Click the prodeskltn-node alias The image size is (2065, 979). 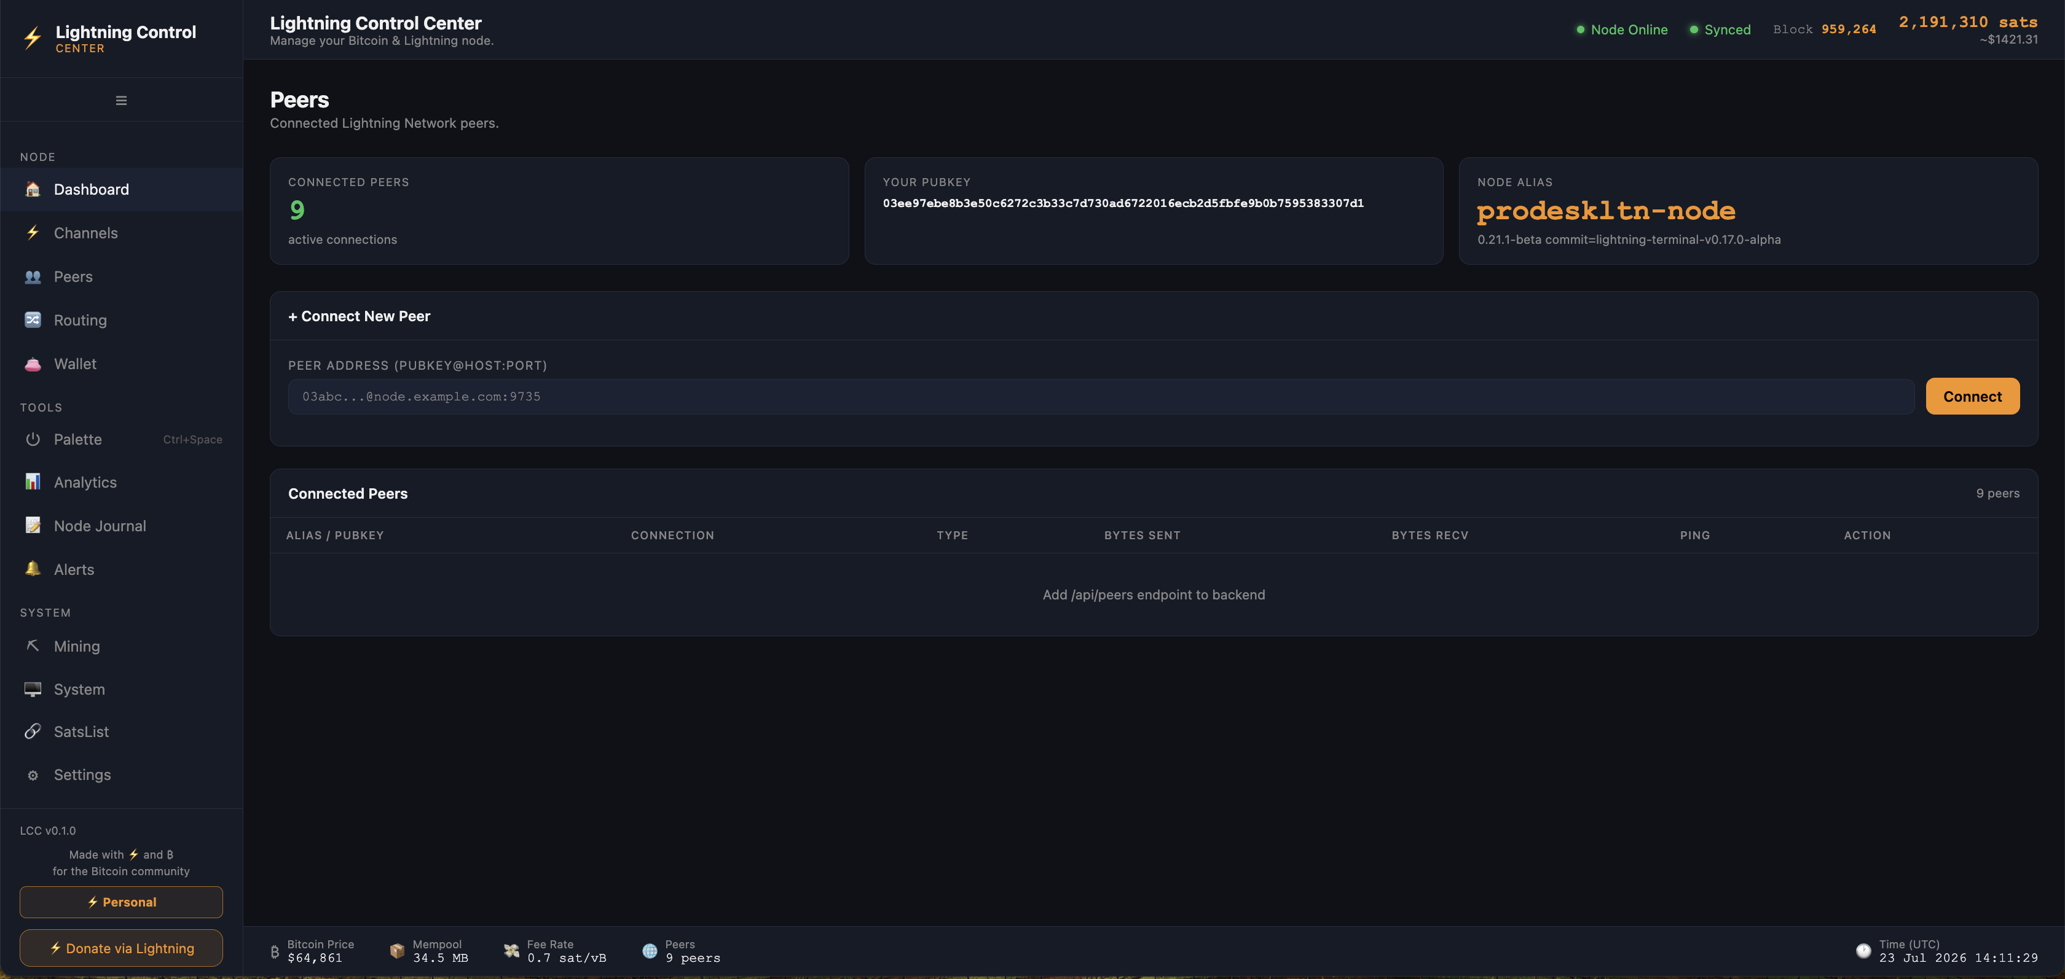click(x=1606, y=211)
